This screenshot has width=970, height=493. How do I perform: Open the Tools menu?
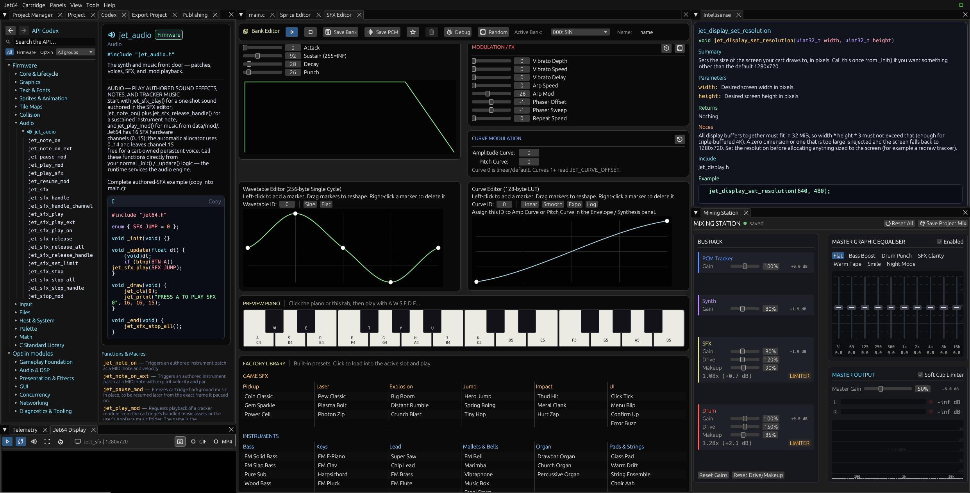tap(93, 5)
